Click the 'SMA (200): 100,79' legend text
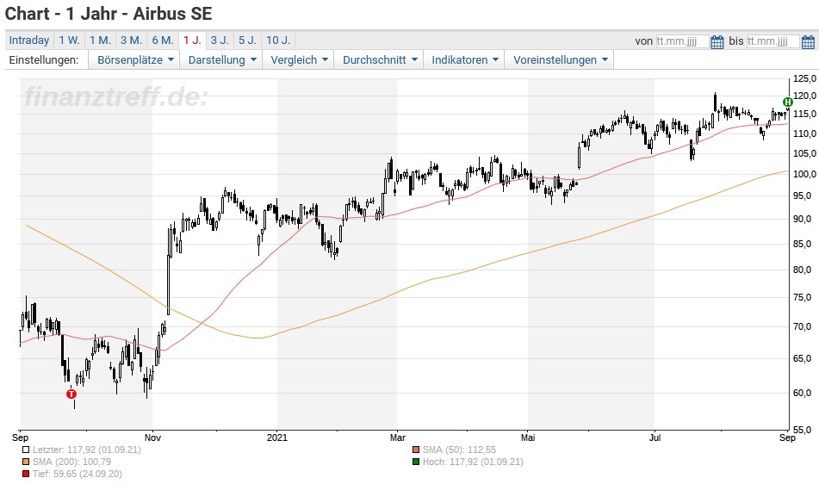819x484 pixels. [x=71, y=462]
